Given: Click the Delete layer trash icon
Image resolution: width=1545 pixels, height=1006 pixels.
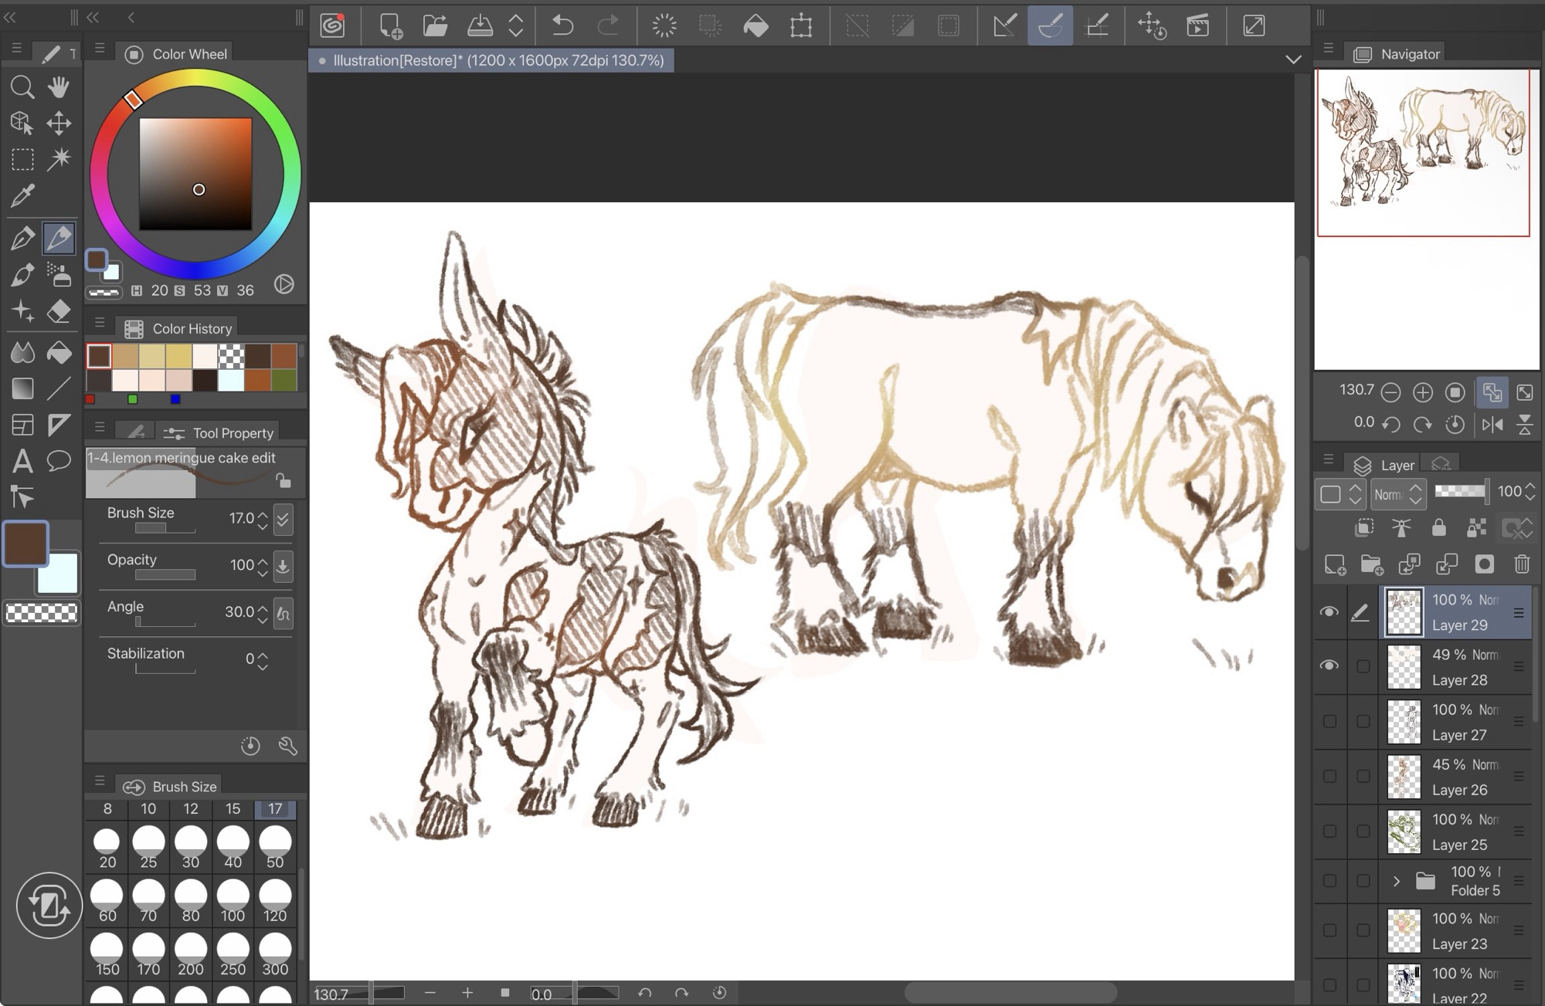Looking at the screenshot, I should click(1522, 564).
